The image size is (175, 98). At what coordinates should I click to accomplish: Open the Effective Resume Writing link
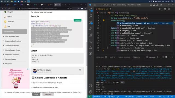pos(12,50)
